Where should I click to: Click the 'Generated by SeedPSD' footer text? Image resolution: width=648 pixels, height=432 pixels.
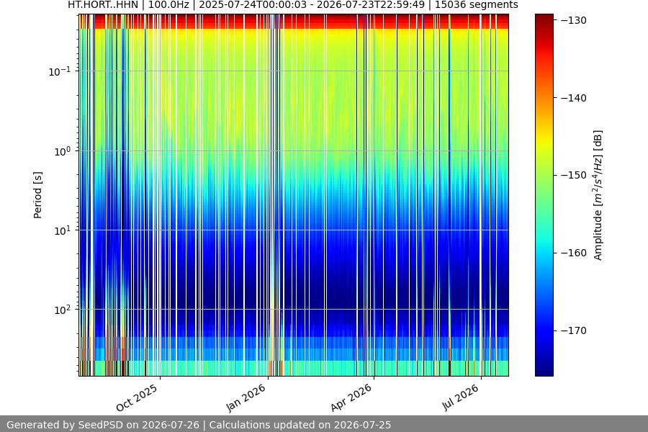[199, 425]
